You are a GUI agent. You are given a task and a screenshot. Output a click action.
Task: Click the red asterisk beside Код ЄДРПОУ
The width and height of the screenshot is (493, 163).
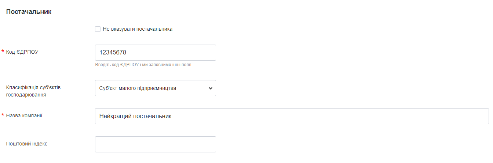click(x=3, y=52)
